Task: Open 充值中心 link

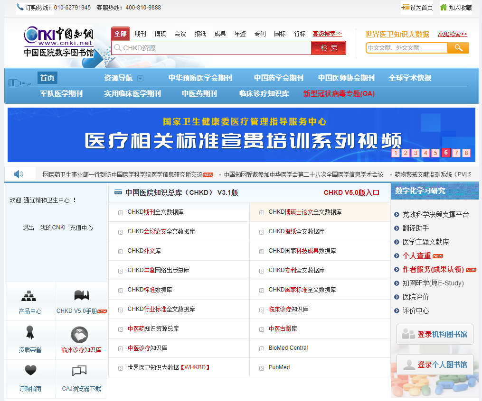Action: (81, 228)
